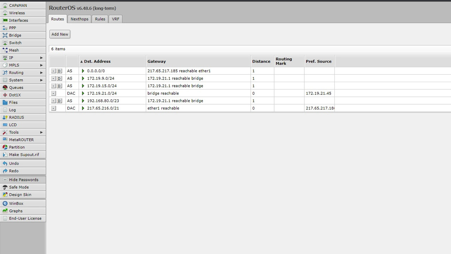The image size is (451, 254).
Task: Click gateway 217.65.217.185 reachable ether1
Action: pyautogui.click(x=179, y=71)
